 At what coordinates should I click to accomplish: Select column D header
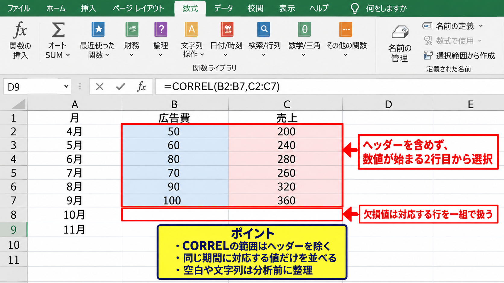point(388,104)
